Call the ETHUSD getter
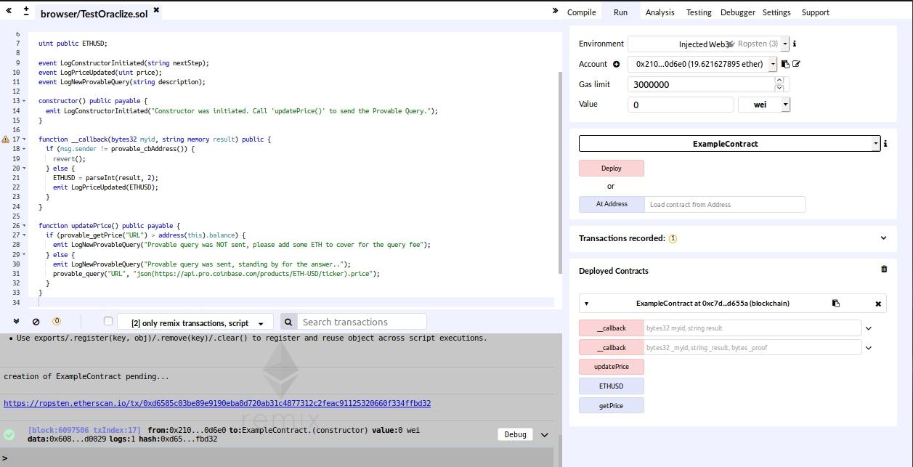Image resolution: width=913 pixels, height=467 pixels. [x=612, y=386]
